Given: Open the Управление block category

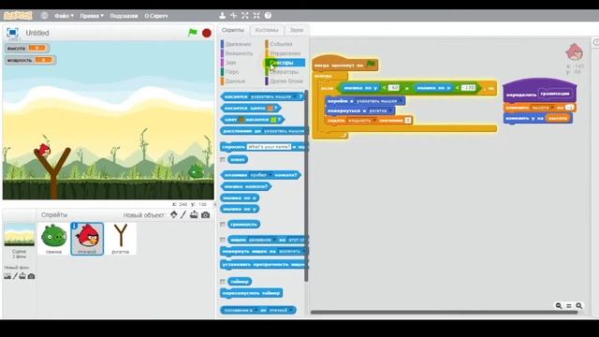Looking at the screenshot, I should (285, 53).
